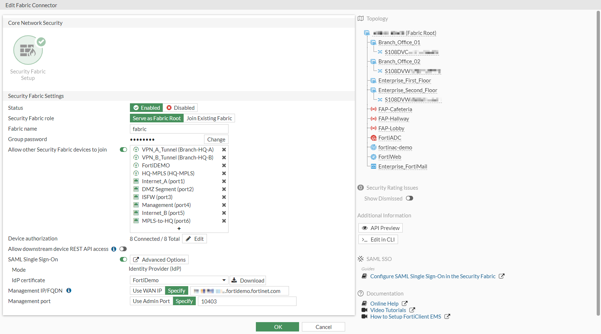601x334 pixels.
Task: Open How to Setup FortiClient EMS link
Action: tap(406, 317)
